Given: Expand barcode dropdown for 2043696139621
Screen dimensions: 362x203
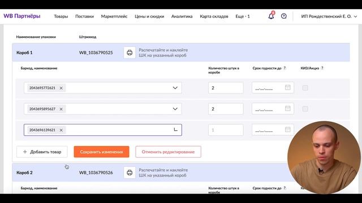Looking at the screenshot, I should [175, 130].
